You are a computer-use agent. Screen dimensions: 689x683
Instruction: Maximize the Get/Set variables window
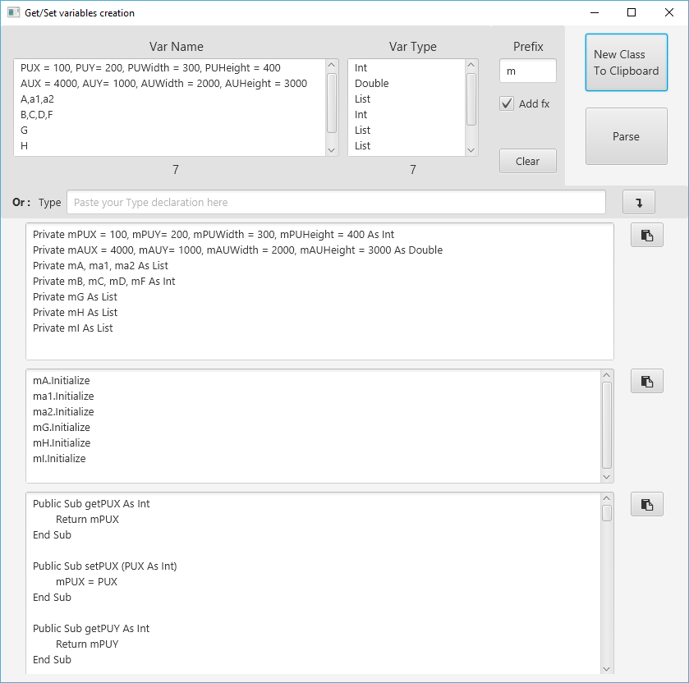coord(632,12)
